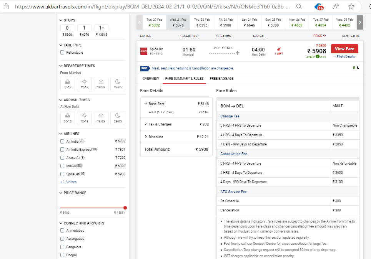Check the Ahmedabad connecting airport box
Screen dimensions: 371x259
[x=62, y=231]
